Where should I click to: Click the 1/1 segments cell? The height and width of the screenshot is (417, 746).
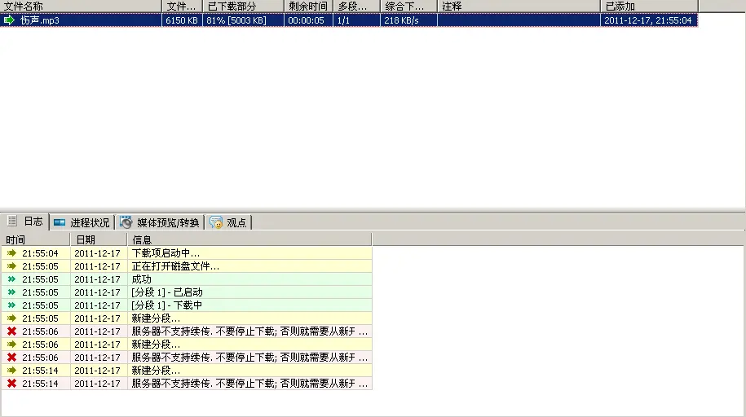(x=357, y=20)
